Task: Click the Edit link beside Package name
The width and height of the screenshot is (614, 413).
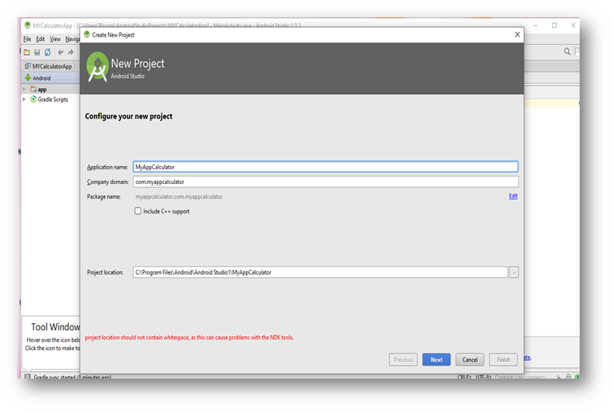Action: coord(513,196)
